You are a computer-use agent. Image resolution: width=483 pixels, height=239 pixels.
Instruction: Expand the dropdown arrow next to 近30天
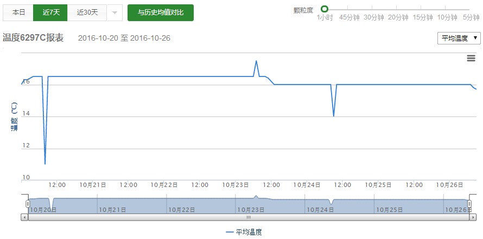click(114, 12)
